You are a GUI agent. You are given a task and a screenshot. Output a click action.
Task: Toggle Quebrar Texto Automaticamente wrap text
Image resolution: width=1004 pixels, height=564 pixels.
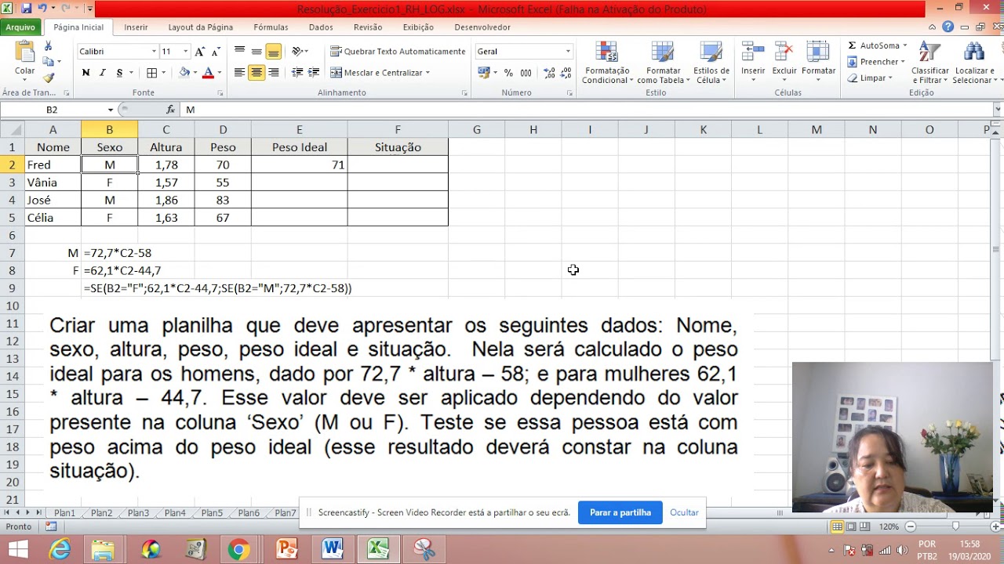[x=398, y=52]
